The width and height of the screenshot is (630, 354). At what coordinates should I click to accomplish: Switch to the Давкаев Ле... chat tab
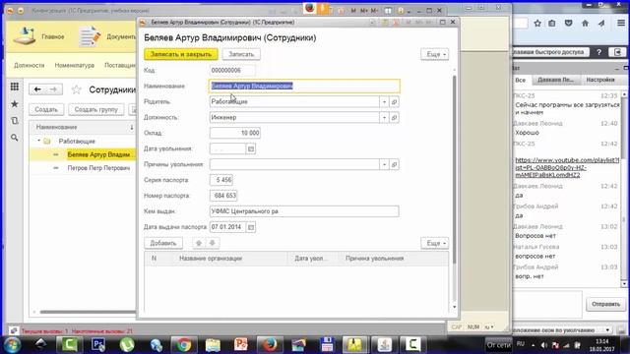555,80
